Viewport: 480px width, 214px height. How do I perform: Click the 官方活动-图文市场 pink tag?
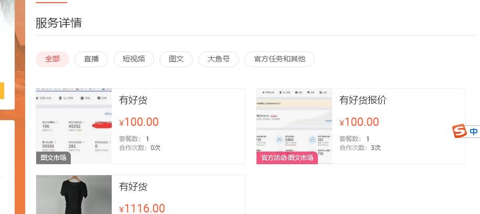287,158
